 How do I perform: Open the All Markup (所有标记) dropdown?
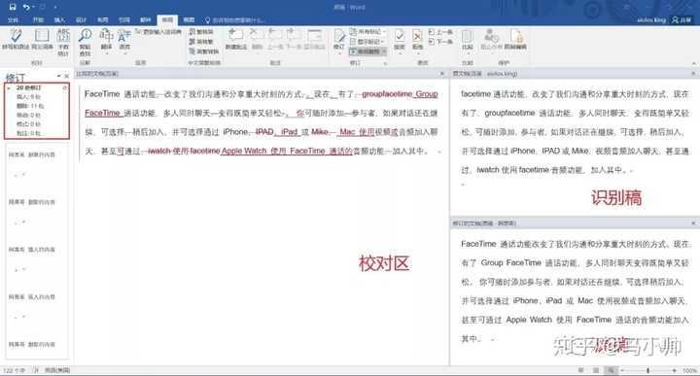(x=367, y=32)
